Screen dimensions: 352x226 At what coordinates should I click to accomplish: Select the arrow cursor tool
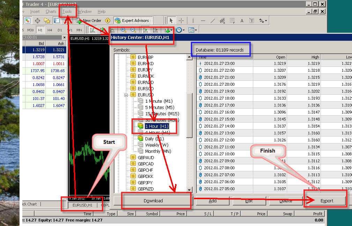(171, 21)
